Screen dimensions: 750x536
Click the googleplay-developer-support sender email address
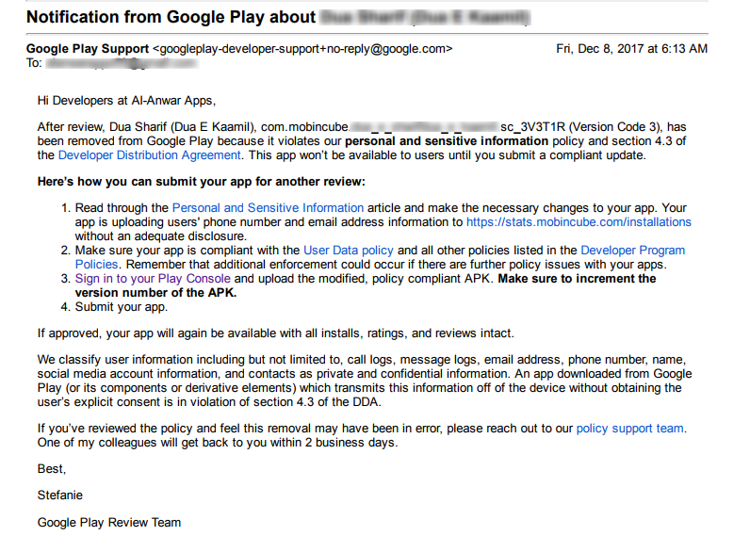click(x=302, y=49)
